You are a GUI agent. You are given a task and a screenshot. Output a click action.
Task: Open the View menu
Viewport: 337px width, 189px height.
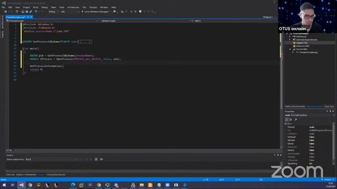coord(17,7)
